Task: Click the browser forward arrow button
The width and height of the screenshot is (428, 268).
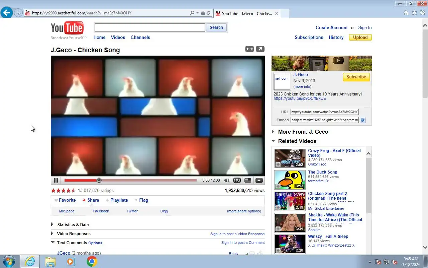Action: [18, 13]
